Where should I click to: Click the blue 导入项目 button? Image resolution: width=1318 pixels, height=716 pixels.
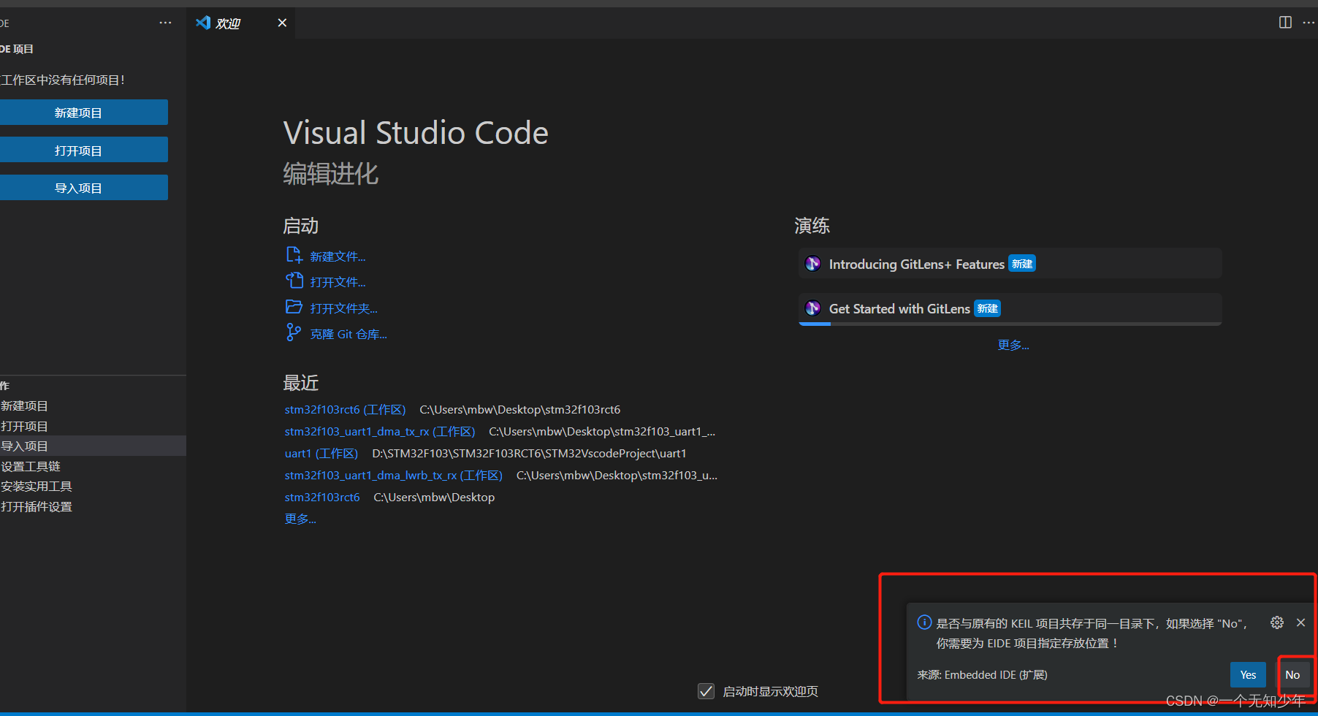click(83, 187)
